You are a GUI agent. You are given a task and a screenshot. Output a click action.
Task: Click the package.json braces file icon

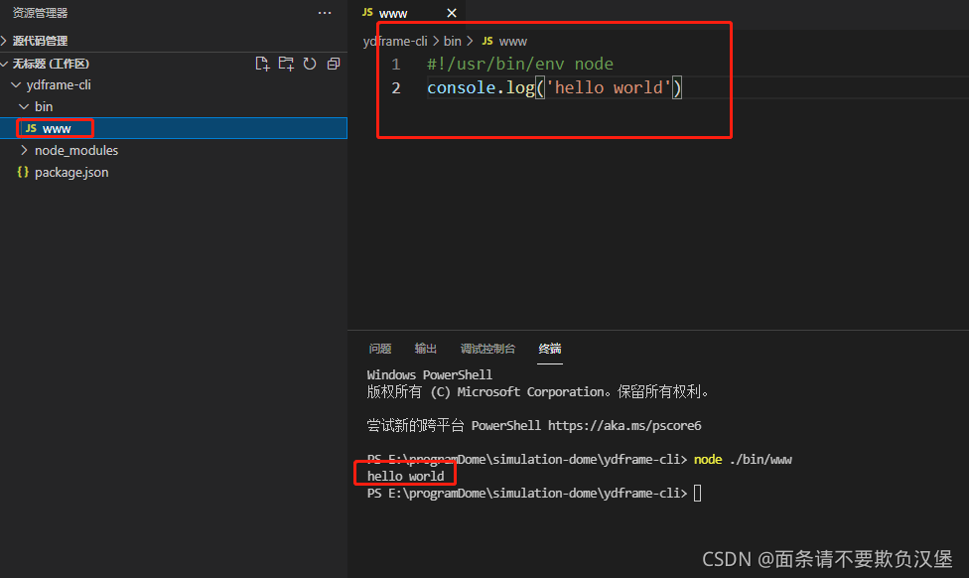coord(23,172)
